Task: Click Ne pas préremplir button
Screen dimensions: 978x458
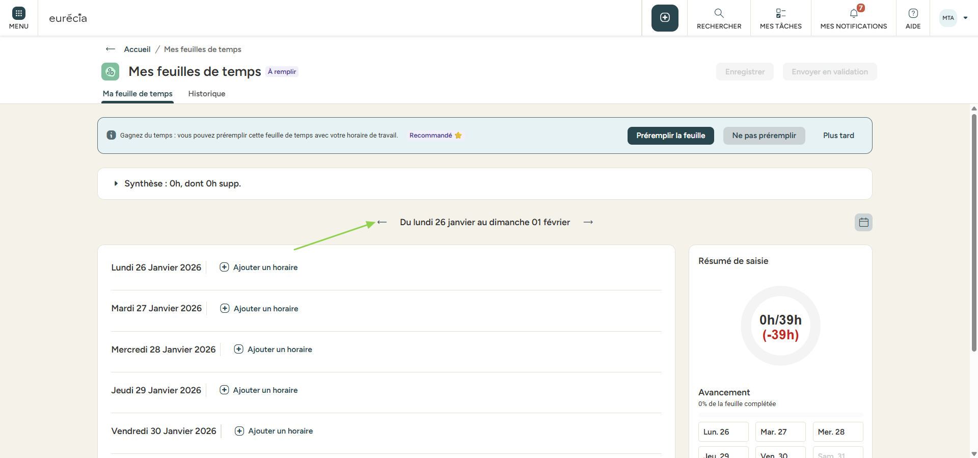Action: coord(764,136)
